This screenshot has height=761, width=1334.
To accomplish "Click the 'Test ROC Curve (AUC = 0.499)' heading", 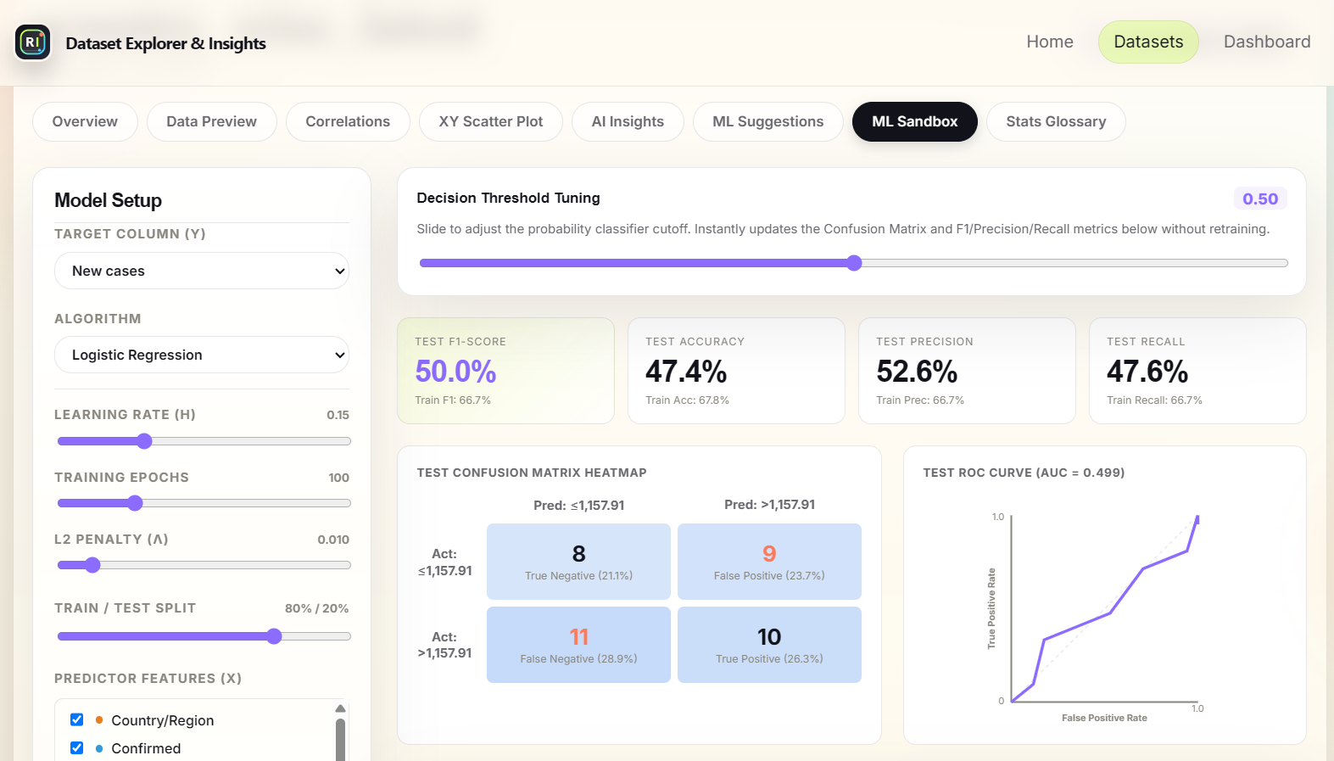I will (x=1024, y=473).
